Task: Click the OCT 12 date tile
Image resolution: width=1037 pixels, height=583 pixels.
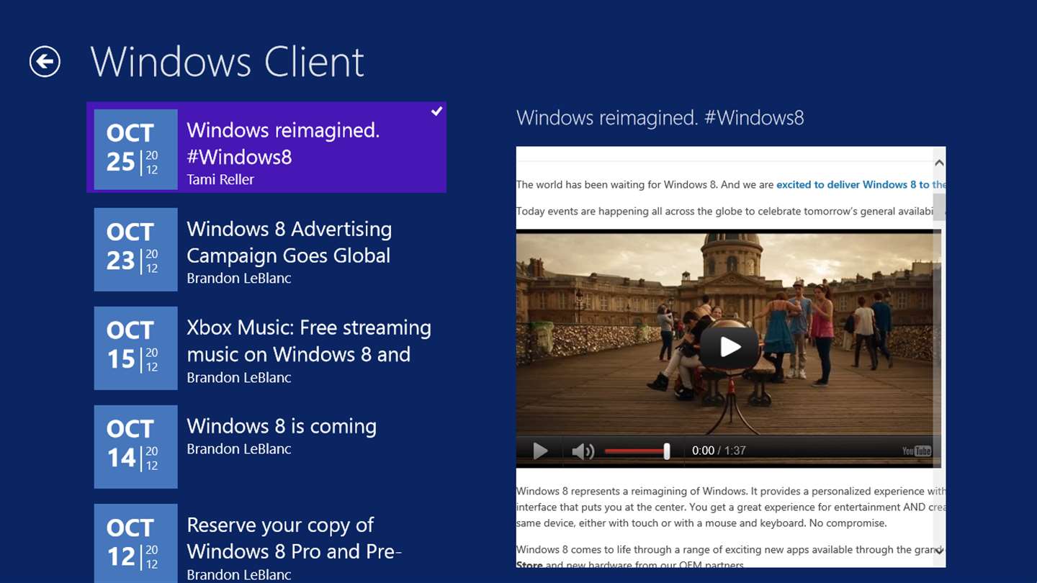Action: click(135, 543)
